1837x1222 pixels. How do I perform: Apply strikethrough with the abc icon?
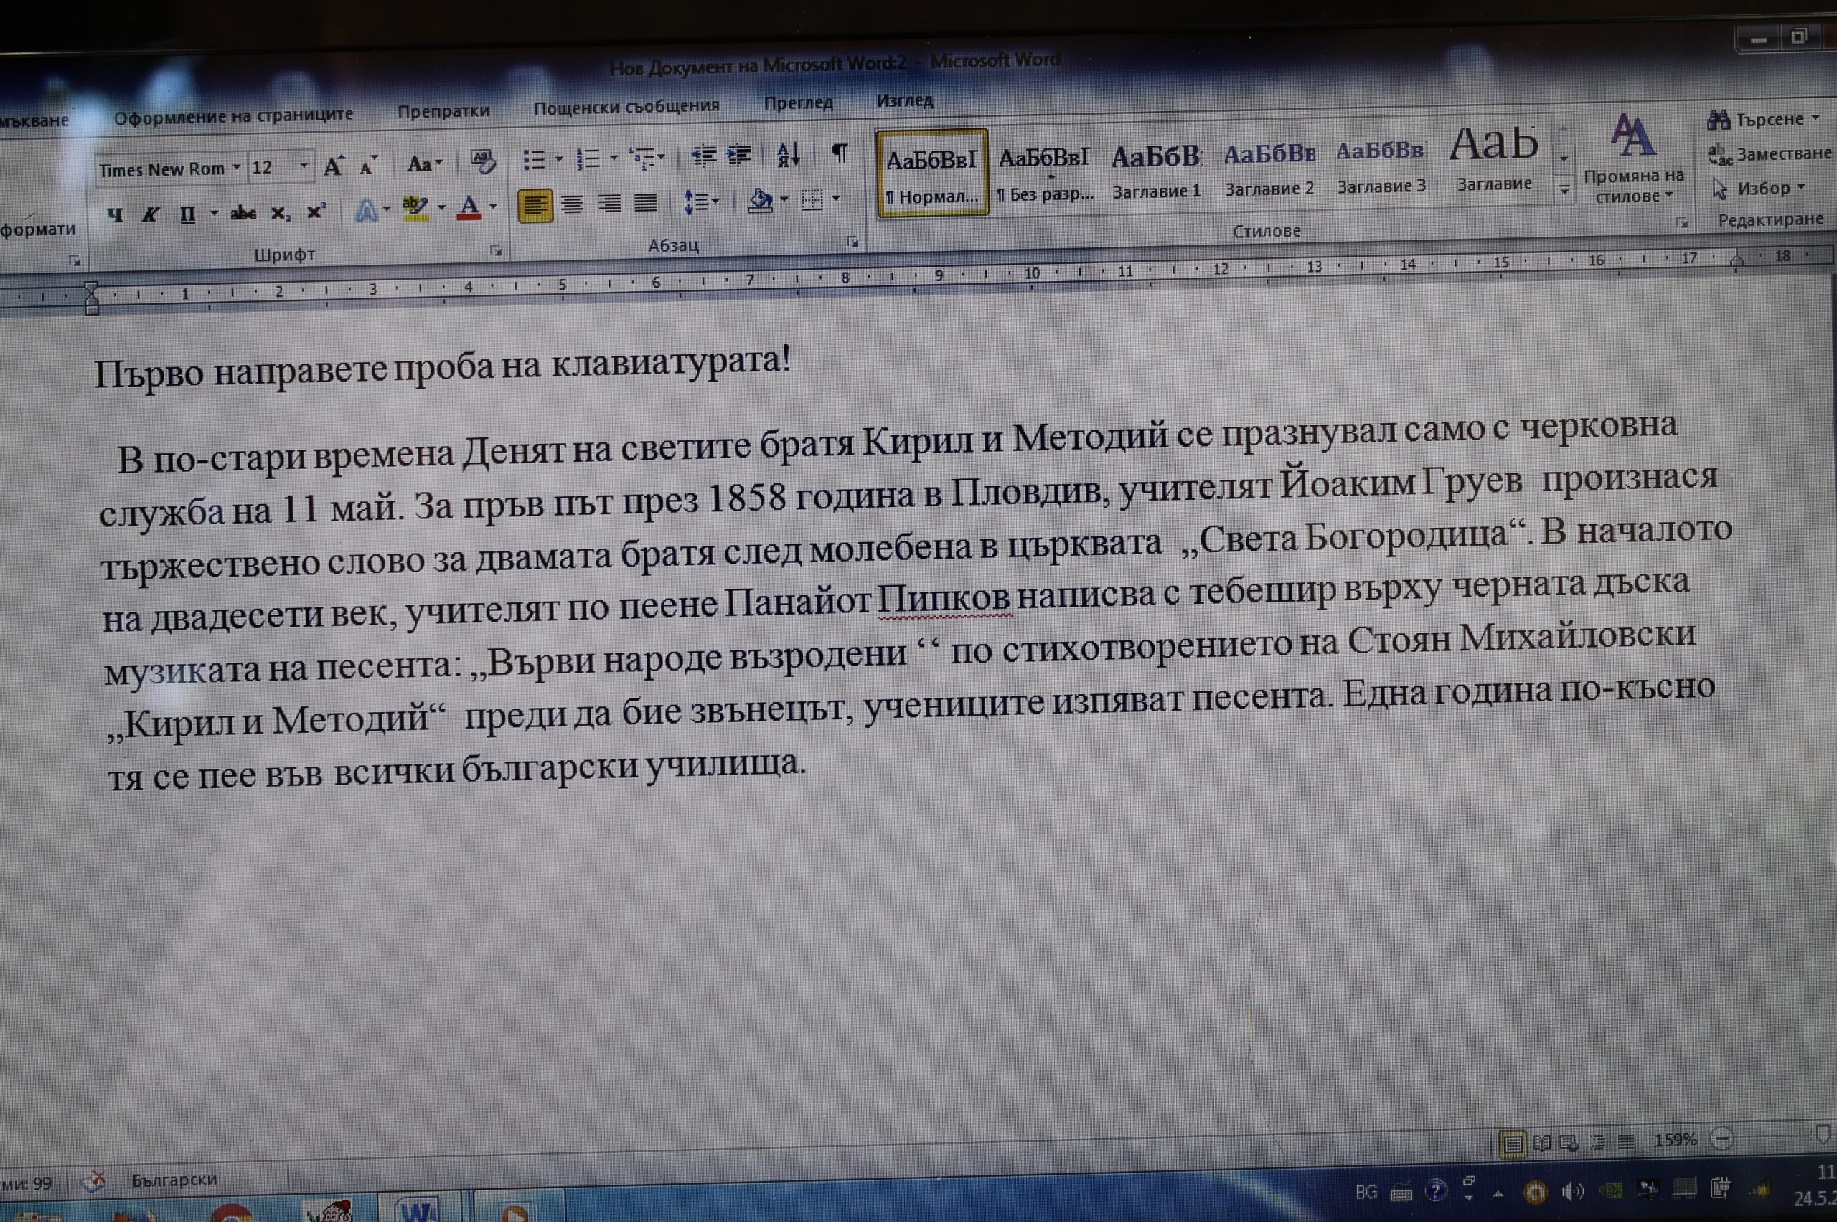tap(243, 213)
